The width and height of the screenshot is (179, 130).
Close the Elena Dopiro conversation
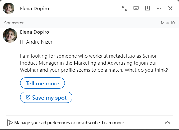[170, 8]
